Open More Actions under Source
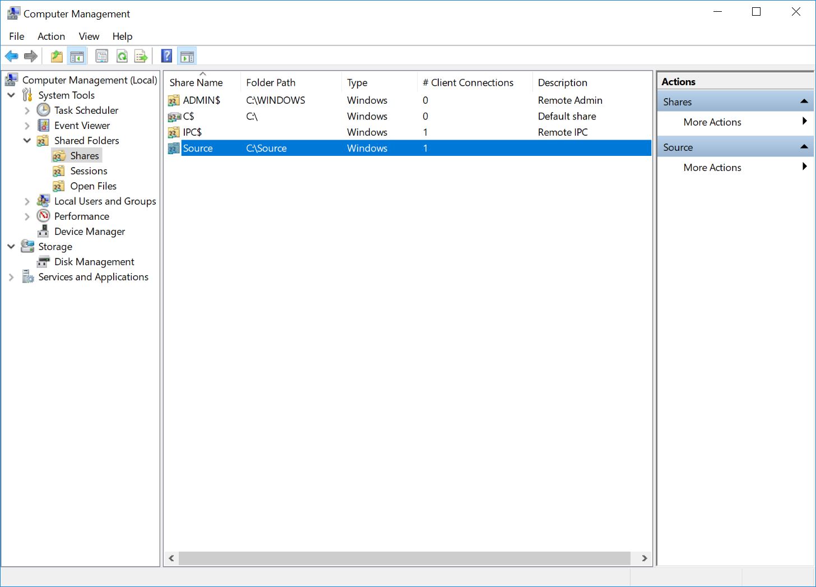 (x=712, y=168)
